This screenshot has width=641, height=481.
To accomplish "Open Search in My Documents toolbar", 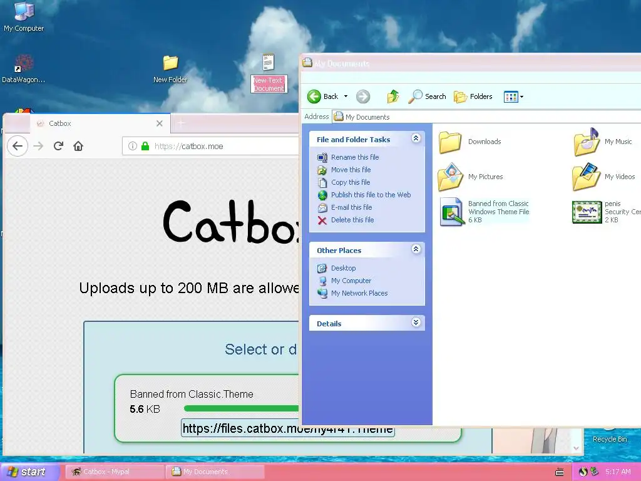I will (x=427, y=96).
